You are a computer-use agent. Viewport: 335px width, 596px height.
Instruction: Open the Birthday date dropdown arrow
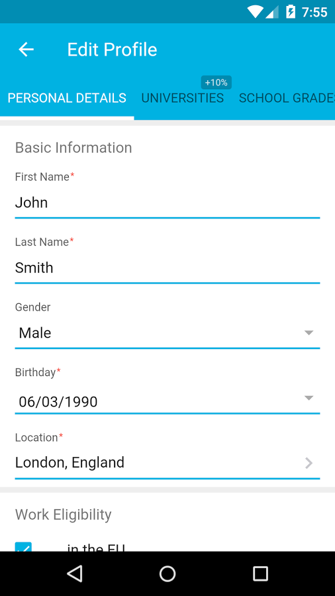[309, 398]
